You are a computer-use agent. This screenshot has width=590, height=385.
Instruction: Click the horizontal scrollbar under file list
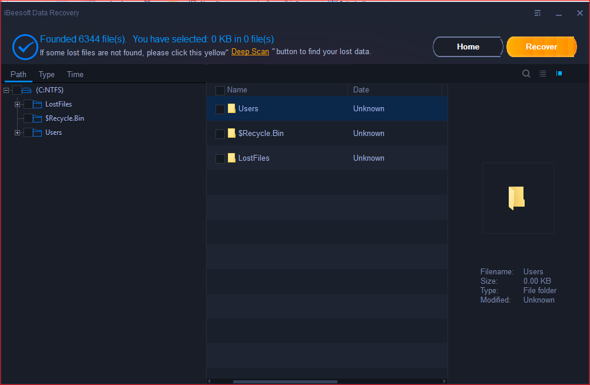click(x=285, y=381)
